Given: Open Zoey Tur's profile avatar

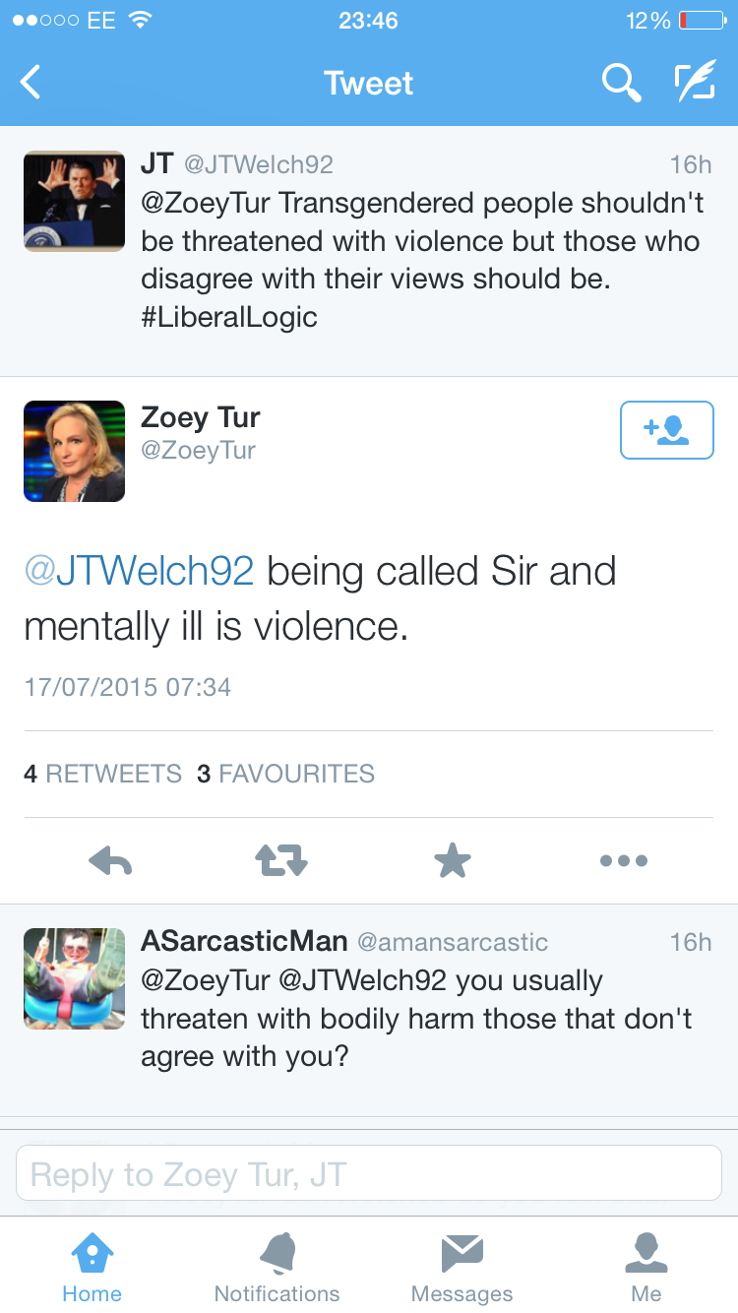Looking at the screenshot, I should click(74, 451).
